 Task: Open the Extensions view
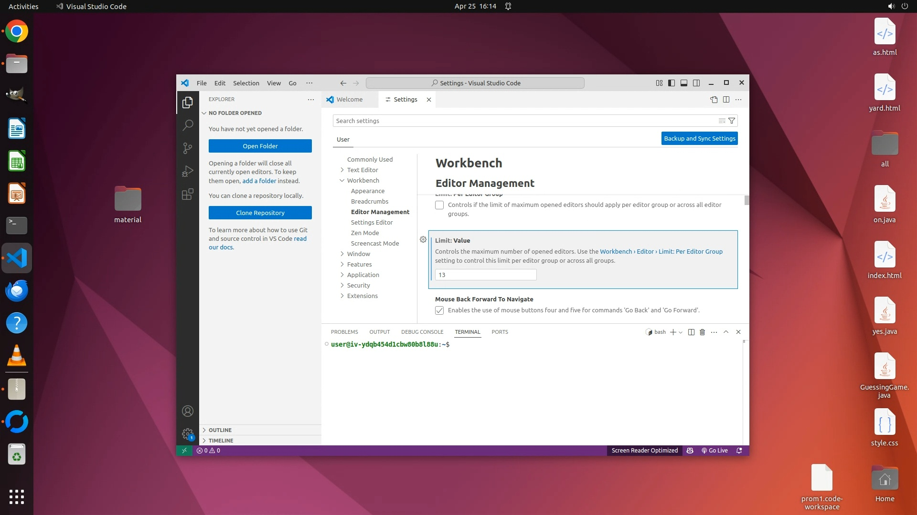(188, 194)
